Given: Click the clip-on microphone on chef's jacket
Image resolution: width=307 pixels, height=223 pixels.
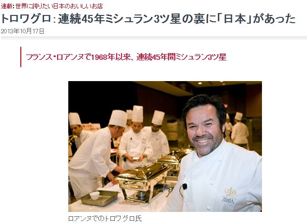Looking at the screenshot, I should coord(184,186).
